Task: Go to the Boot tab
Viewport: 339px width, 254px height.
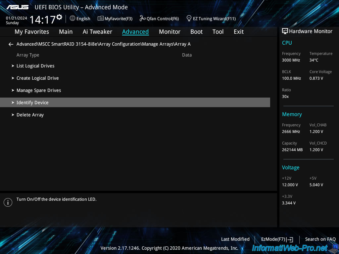Action: (x=196, y=32)
